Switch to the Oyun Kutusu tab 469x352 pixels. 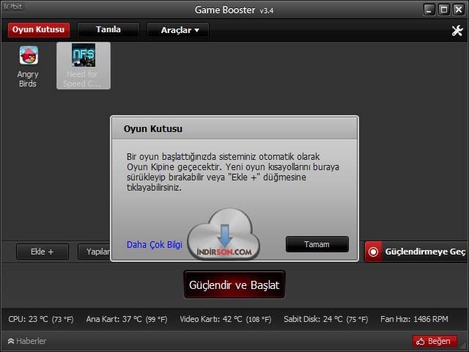pyautogui.click(x=39, y=30)
